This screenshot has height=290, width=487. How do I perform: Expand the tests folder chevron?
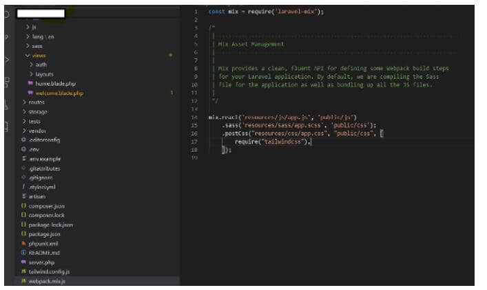(24, 121)
